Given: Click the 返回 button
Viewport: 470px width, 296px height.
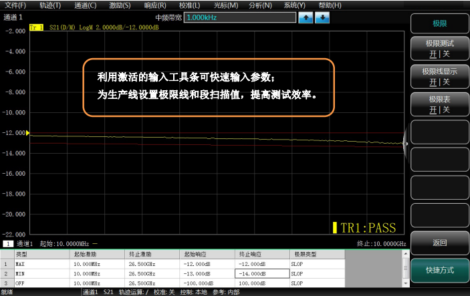Looking at the screenshot, I should click(439, 243).
